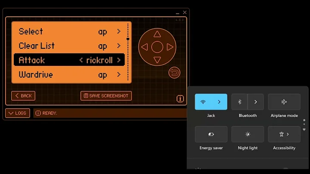
Task: Minimize the device control window
Action: [177, 12]
